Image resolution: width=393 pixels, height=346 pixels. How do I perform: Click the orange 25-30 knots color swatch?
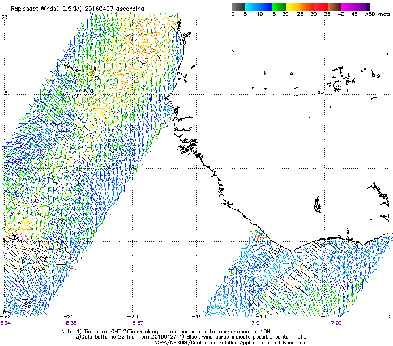click(x=307, y=6)
